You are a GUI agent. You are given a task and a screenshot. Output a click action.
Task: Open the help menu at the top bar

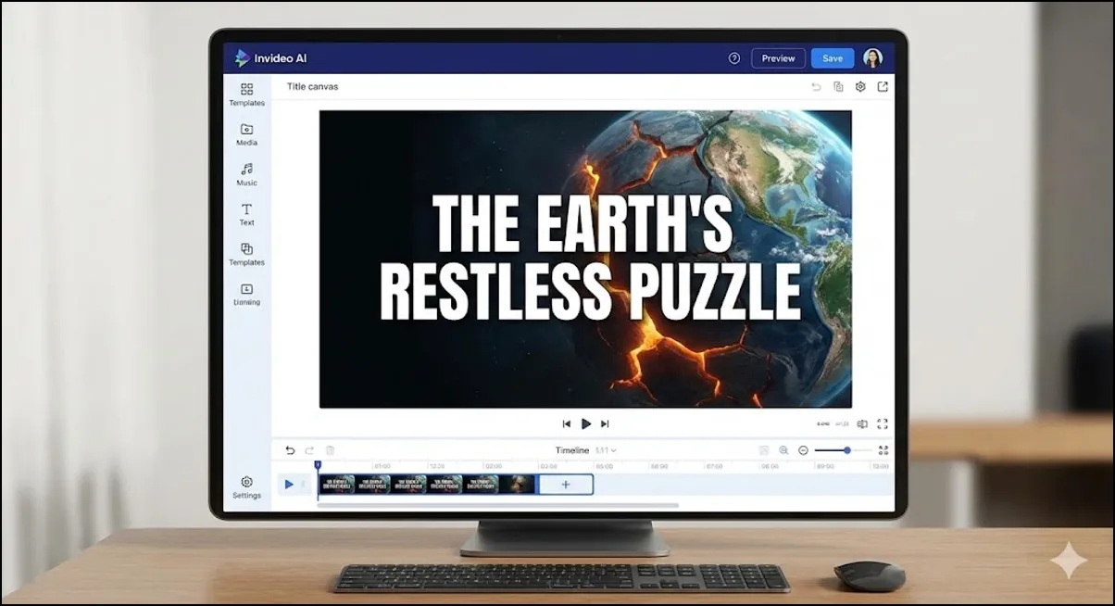[x=734, y=57]
